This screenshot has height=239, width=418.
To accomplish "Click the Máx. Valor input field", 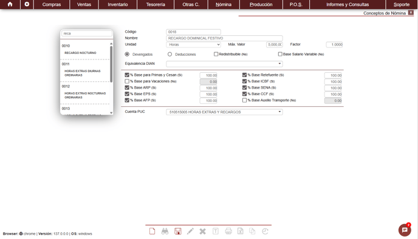I will pyautogui.click(x=275, y=44).
